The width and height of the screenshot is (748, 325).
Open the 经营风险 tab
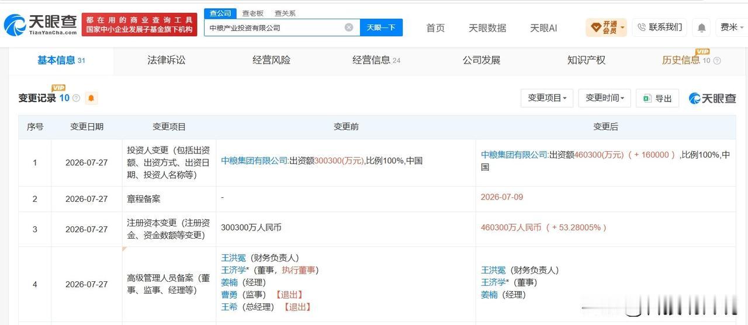[x=271, y=60]
